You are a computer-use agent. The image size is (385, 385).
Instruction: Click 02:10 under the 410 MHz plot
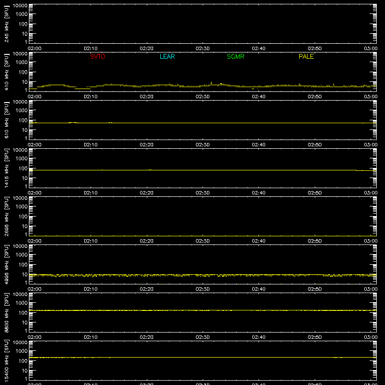[90, 97]
